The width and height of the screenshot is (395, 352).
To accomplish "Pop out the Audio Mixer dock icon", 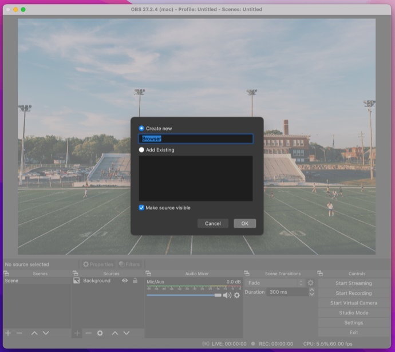I will [148, 273].
